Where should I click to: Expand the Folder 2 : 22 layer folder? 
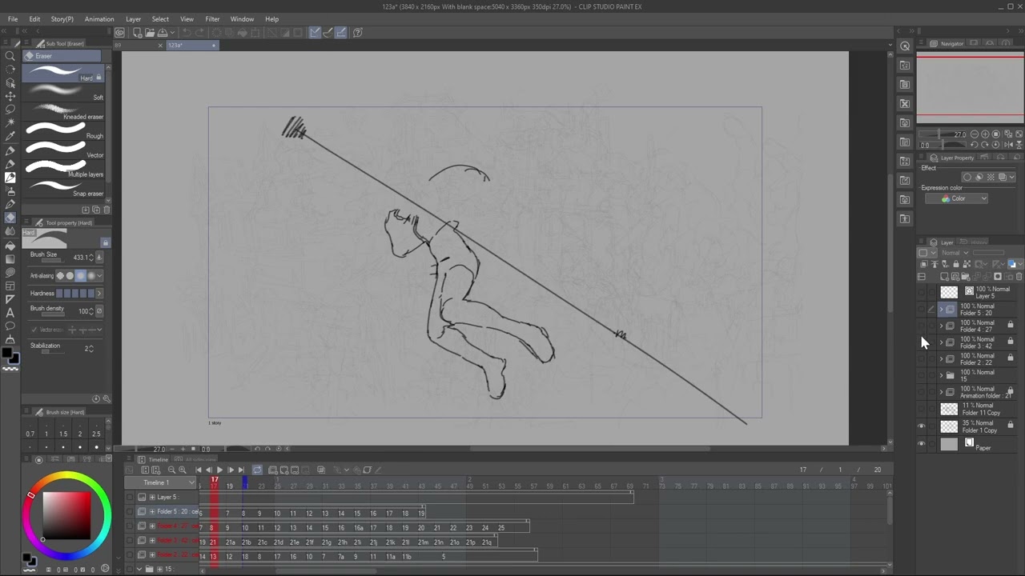pyautogui.click(x=941, y=359)
